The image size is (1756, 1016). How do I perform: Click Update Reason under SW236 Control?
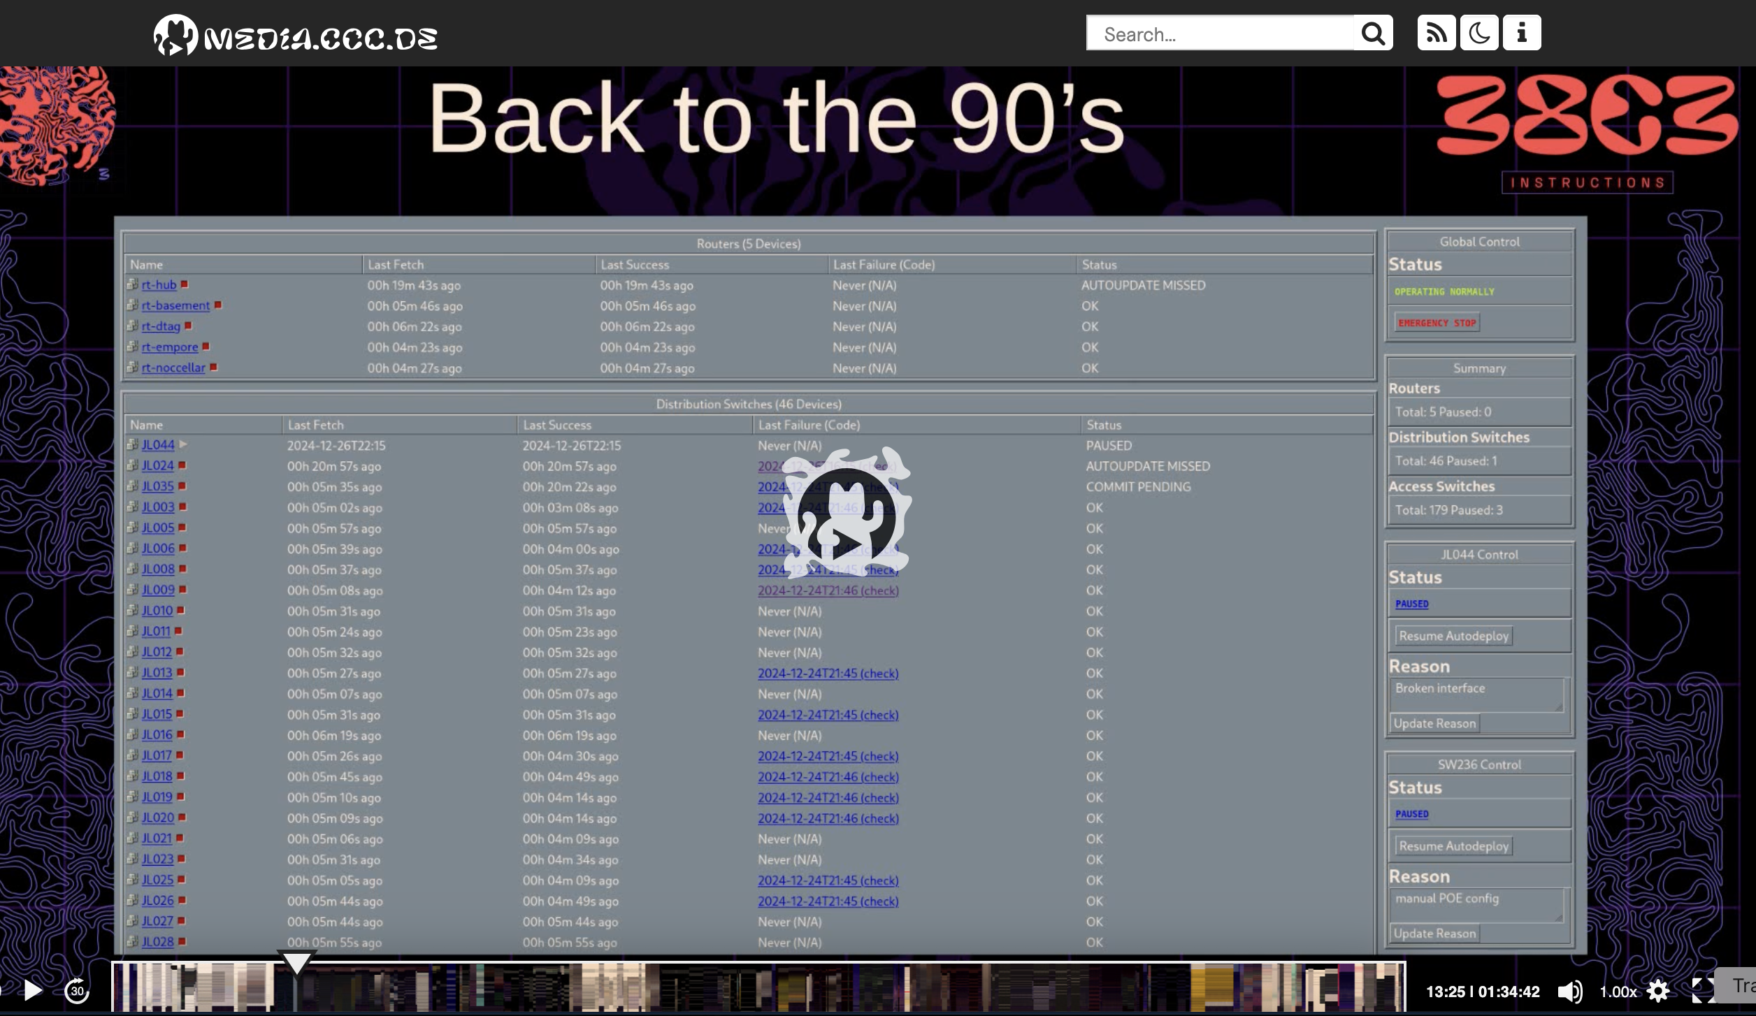1434,934
